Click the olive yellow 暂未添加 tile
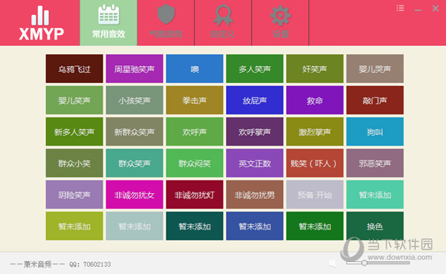This screenshot has height=274, width=446. [74, 226]
